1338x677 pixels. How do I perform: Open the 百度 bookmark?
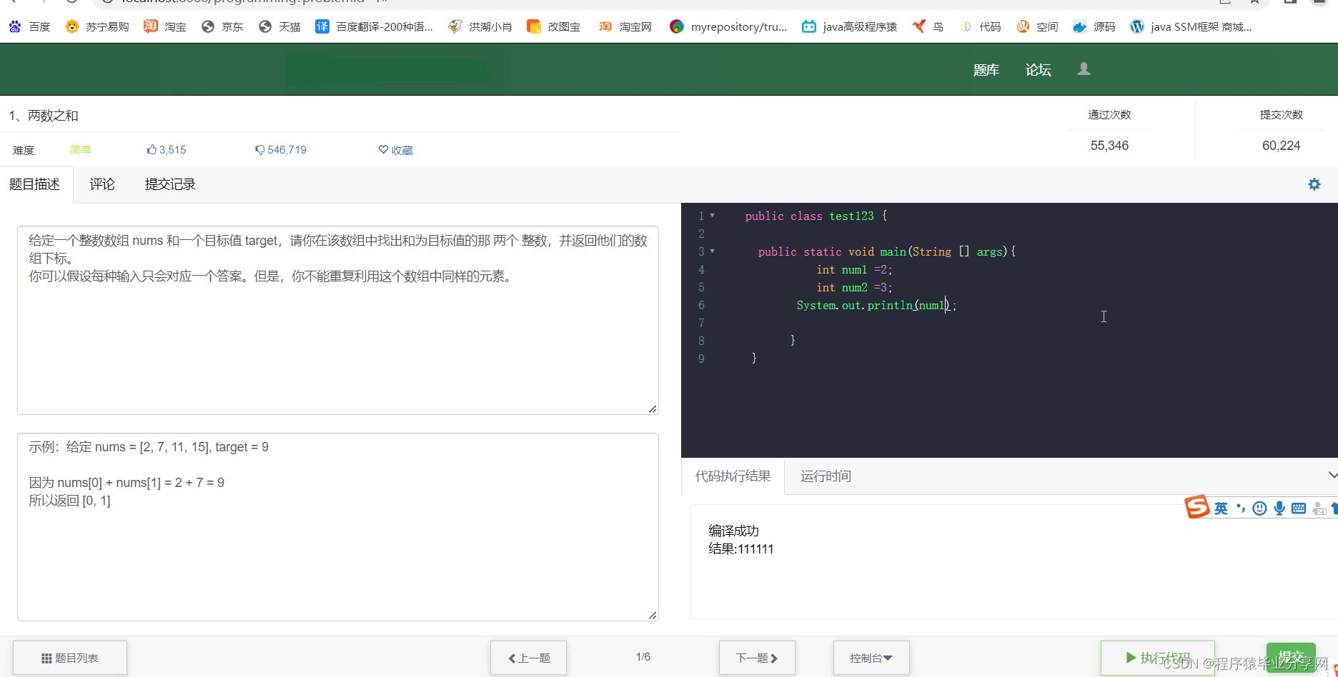point(29,26)
